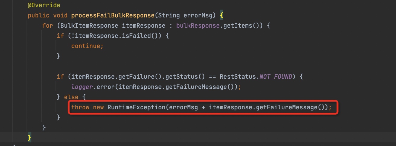
Task: Click the RuntimeException class name
Action: click(x=136, y=107)
